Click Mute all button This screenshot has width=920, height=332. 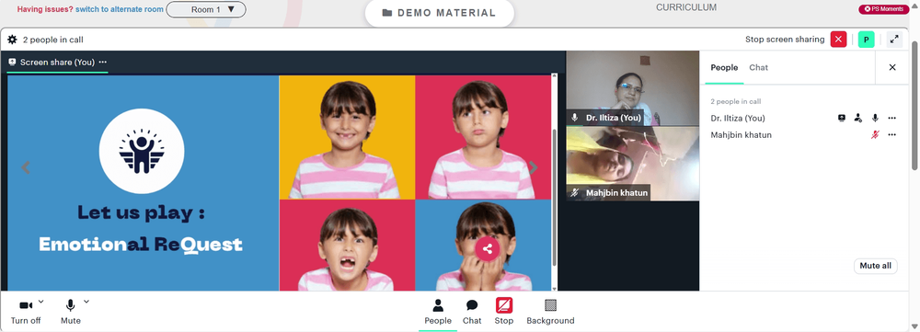coord(875,266)
